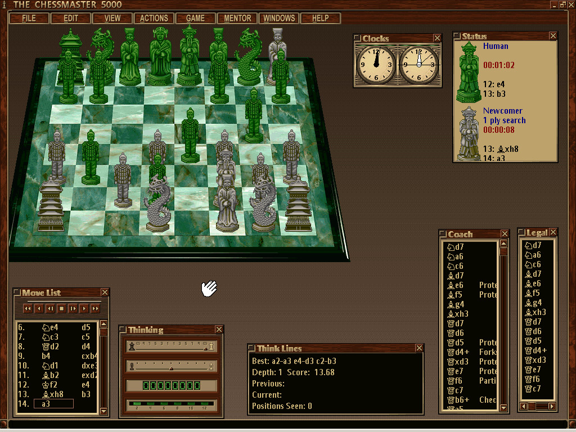This screenshot has height=432, width=576.
Task: Select Kf2 on move 12 in Move List
Action: point(50,385)
